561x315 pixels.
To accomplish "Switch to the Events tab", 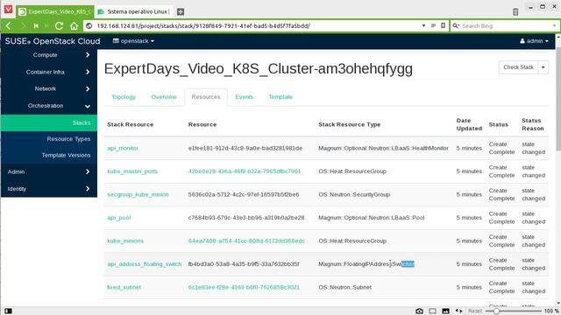I will [244, 97].
